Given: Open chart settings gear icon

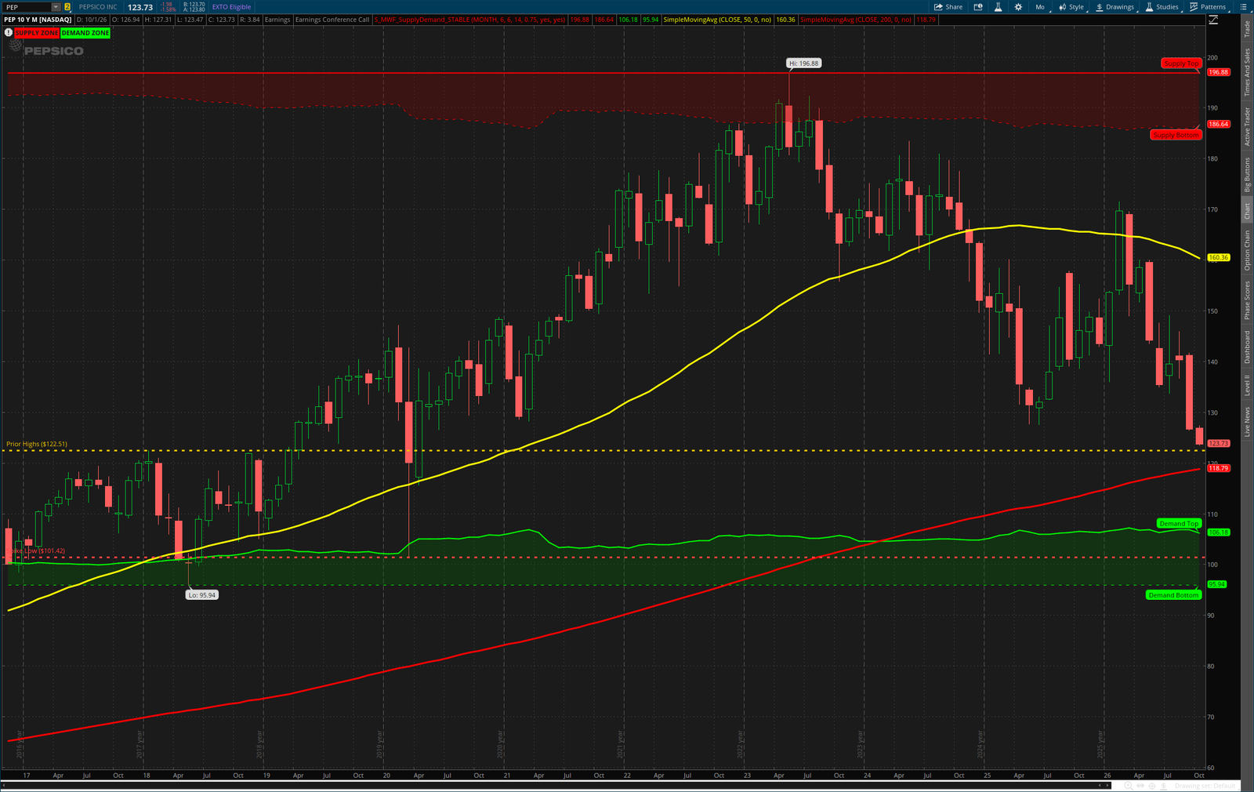Looking at the screenshot, I should [1018, 7].
